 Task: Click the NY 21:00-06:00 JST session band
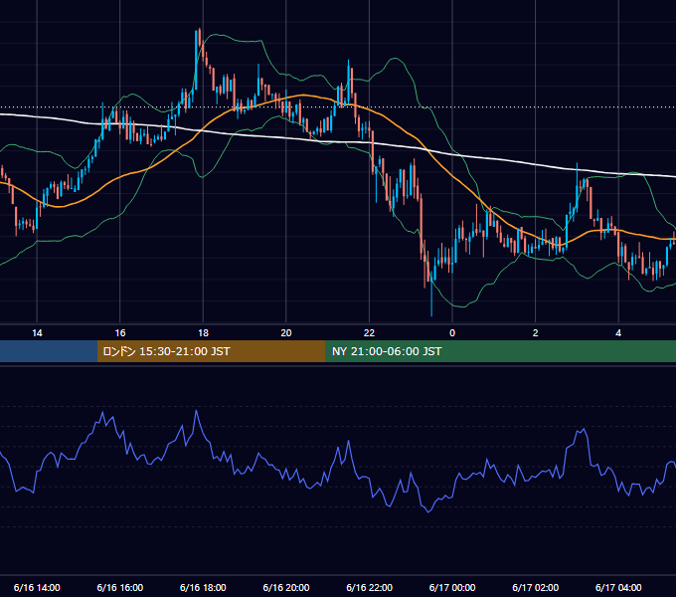500,351
